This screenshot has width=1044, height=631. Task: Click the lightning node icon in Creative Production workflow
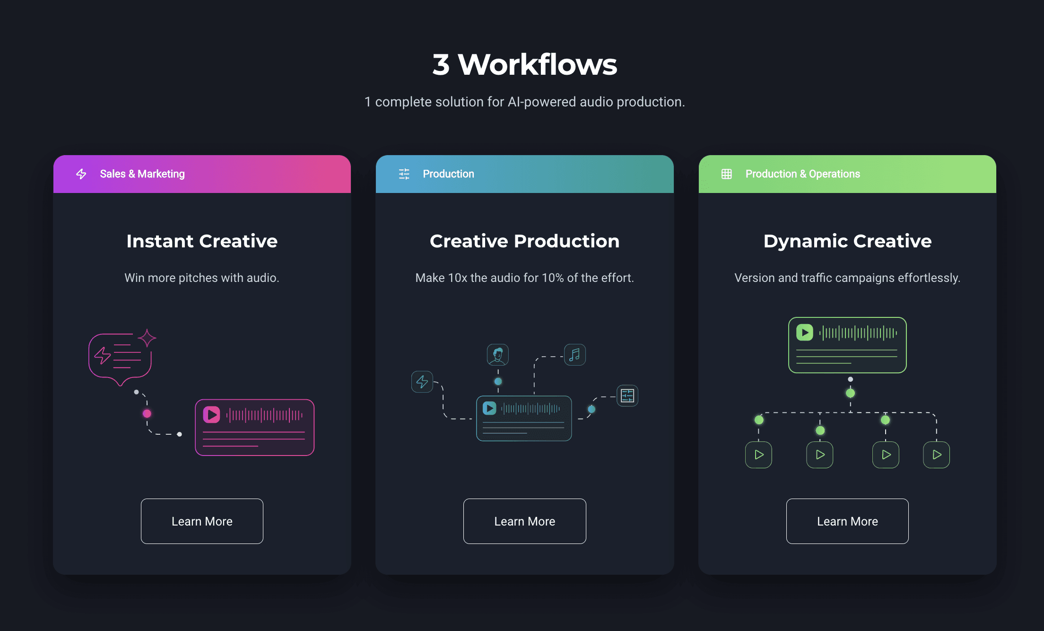422,382
